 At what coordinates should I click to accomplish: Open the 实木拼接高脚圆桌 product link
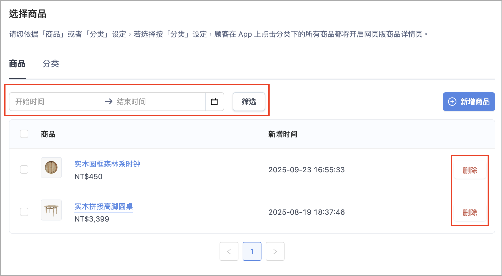point(104,207)
